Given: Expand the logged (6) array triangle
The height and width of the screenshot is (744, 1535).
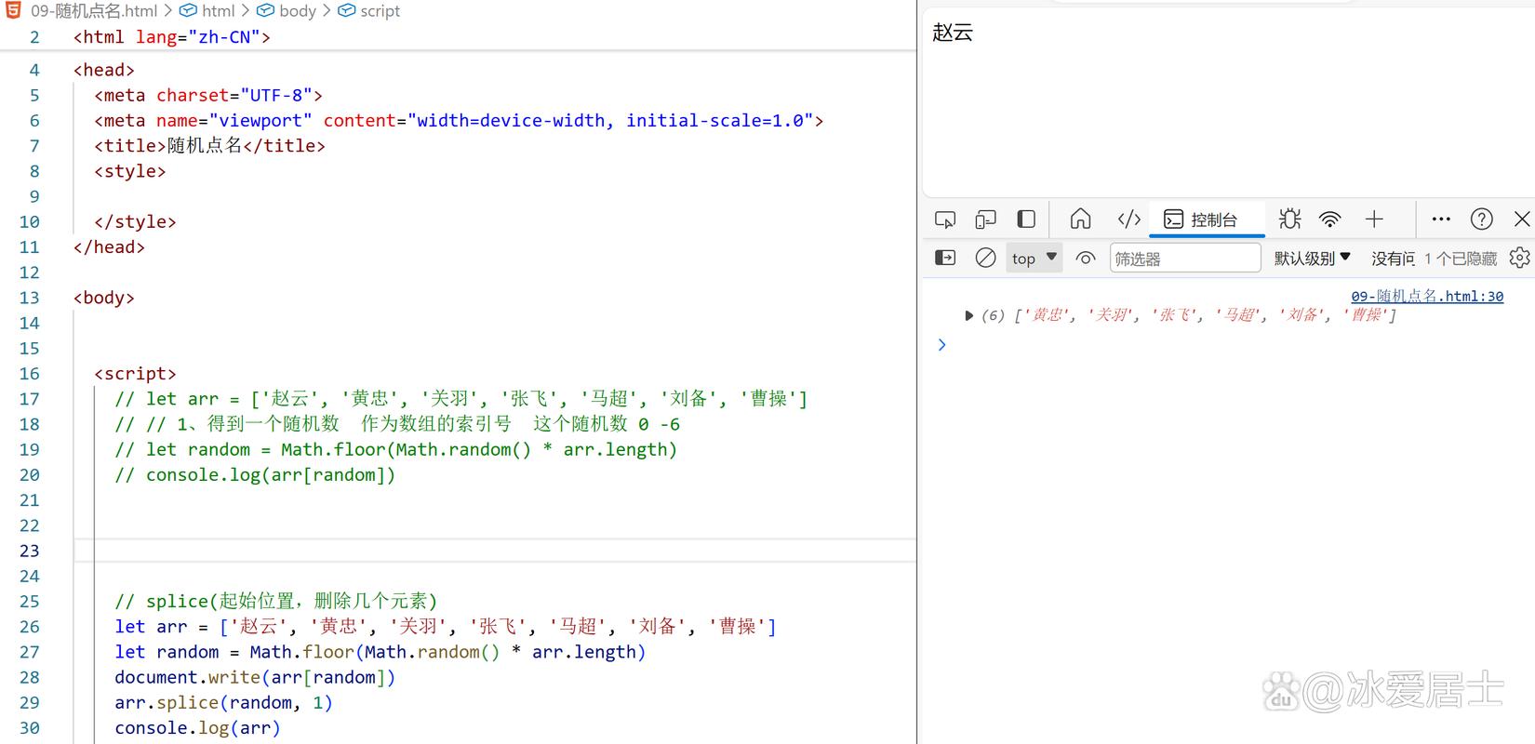Looking at the screenshot, I should click(x=968, y=315).
